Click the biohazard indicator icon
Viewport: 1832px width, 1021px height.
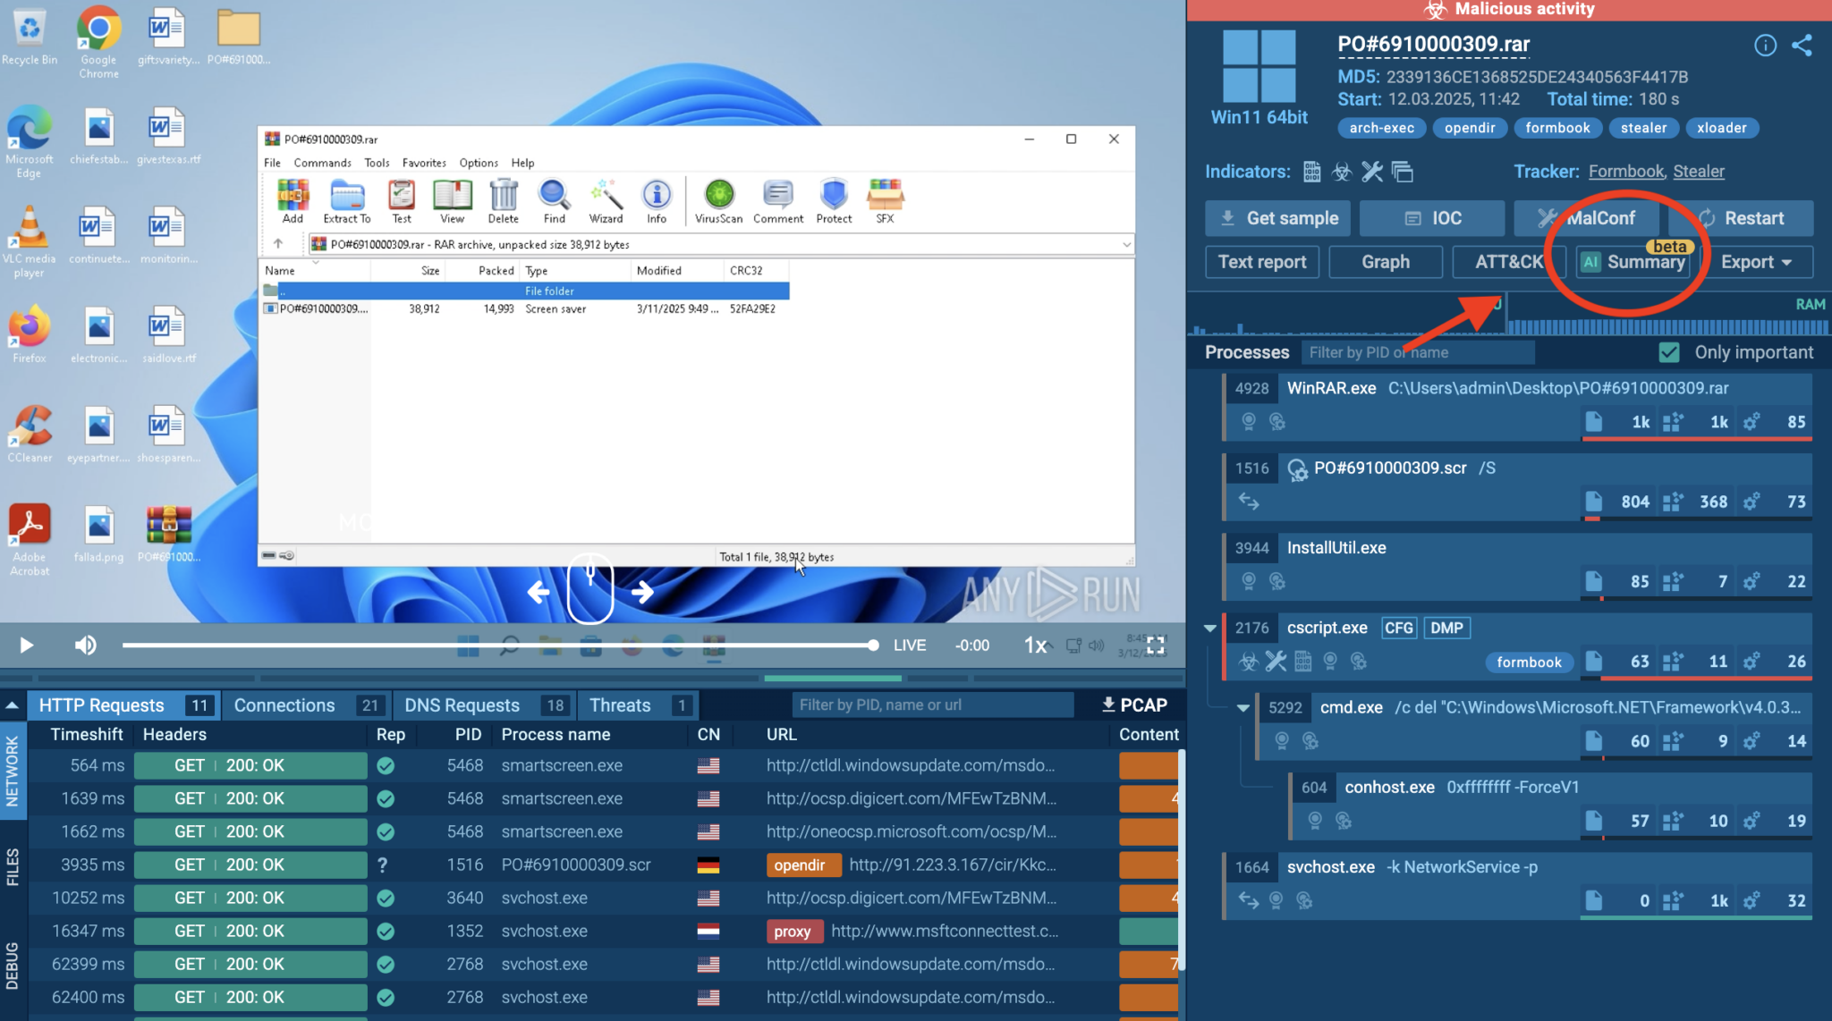pos(1342,172)
